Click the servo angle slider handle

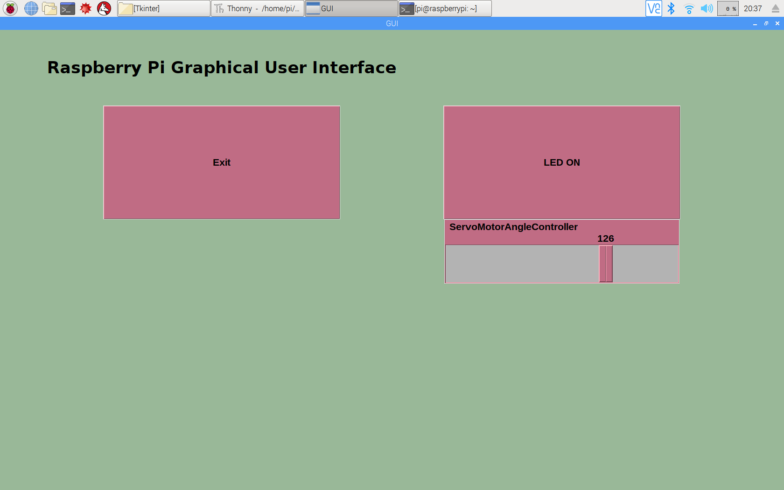click(606, 264)
